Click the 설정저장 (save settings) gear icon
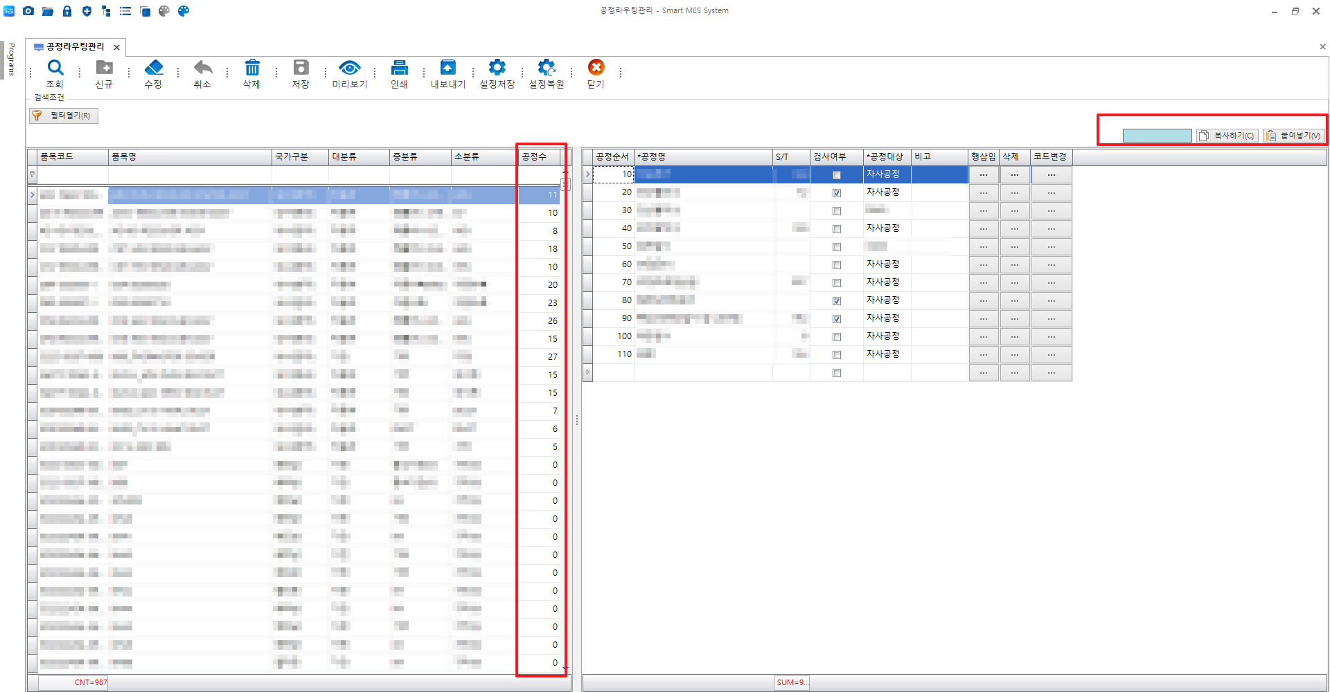This screenshot has width=1330, height=692. [x=497, y=68]
